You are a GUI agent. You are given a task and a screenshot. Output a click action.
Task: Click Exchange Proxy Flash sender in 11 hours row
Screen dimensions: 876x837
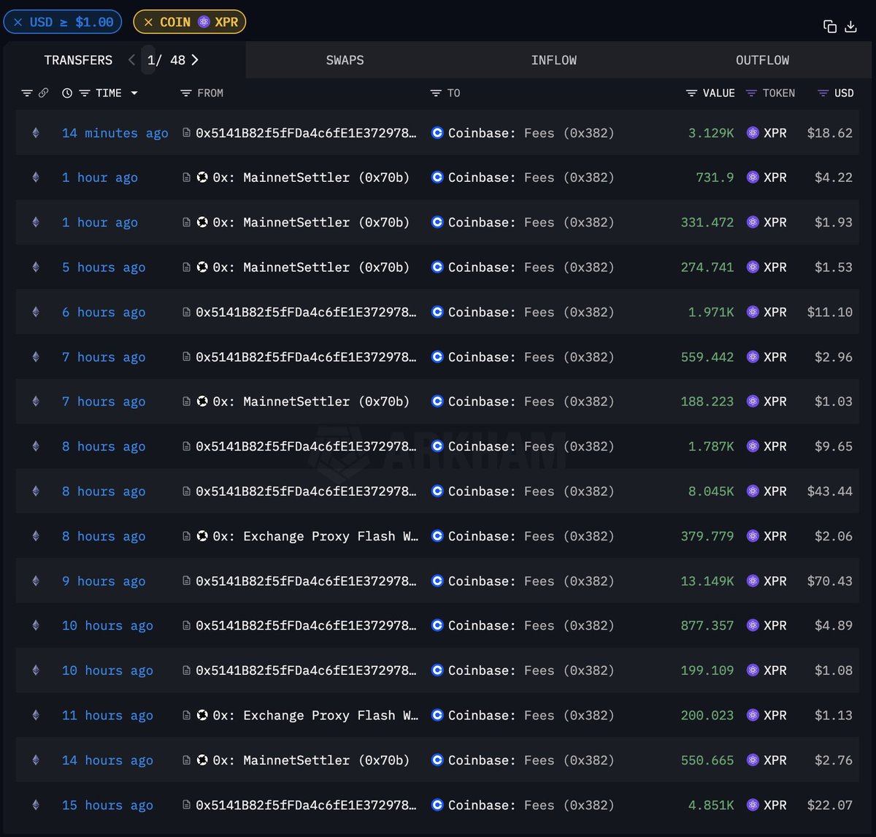pos(315,715)
